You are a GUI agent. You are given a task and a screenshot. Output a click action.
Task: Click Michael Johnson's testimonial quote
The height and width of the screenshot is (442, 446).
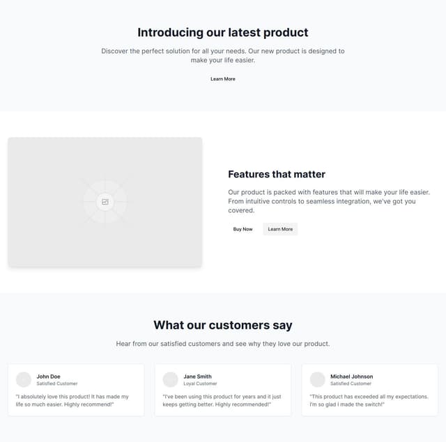point(369,400)
